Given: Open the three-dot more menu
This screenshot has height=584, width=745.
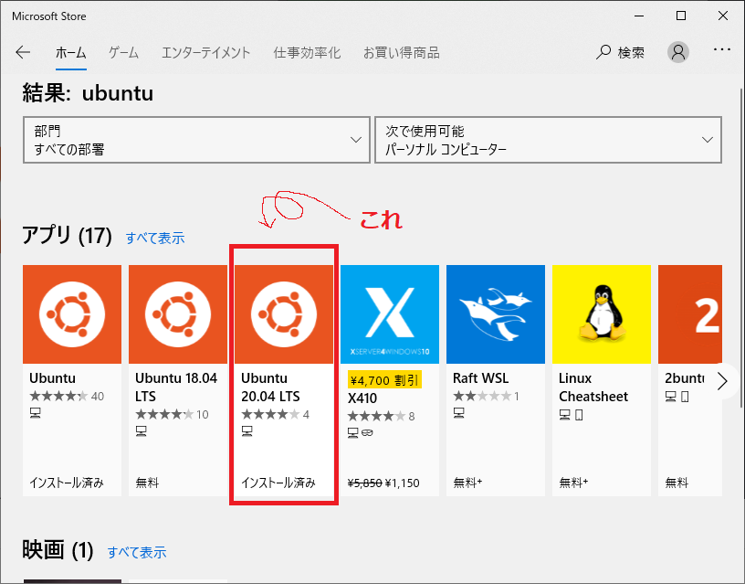Looking at the screenshot, I should (x=721, y=49).
